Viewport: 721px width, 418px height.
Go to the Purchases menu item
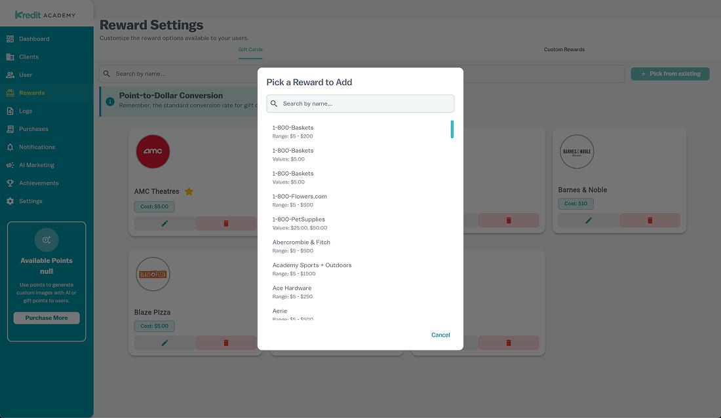tap(47, 129)
